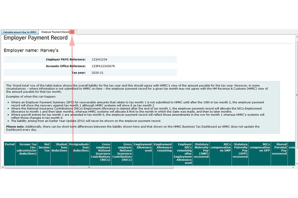
Task: Click the 'Accounts Office Reference:' label
Action: [66, 66]
